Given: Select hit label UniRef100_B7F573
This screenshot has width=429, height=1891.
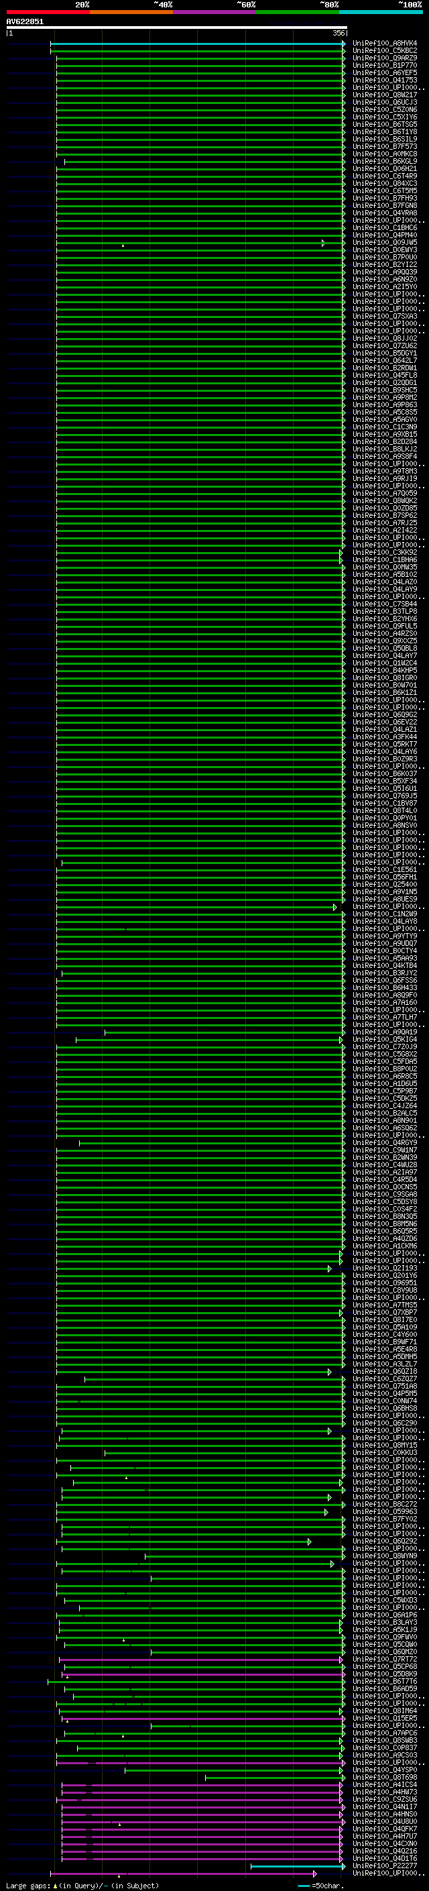Looking at the screenshot, I should 384,147.
